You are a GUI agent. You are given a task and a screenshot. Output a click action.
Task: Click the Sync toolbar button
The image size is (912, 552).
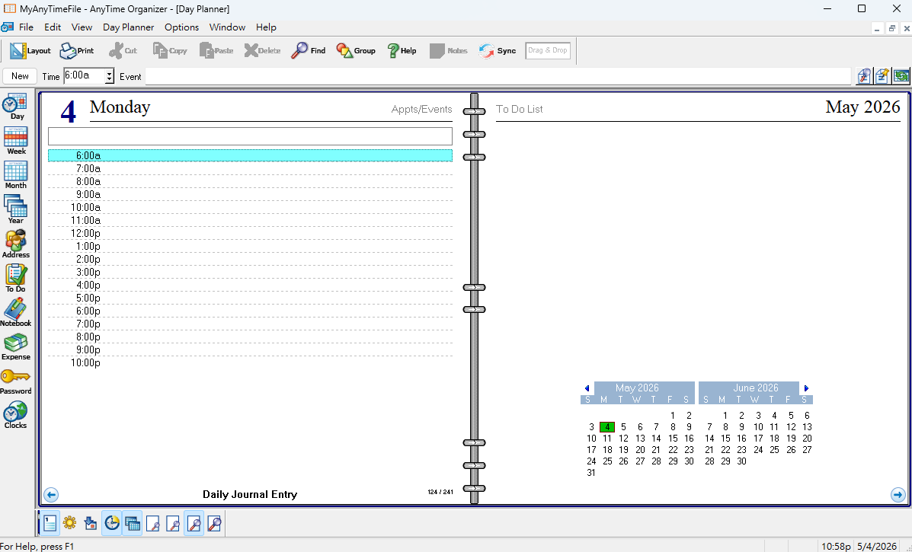click(498, 50)
